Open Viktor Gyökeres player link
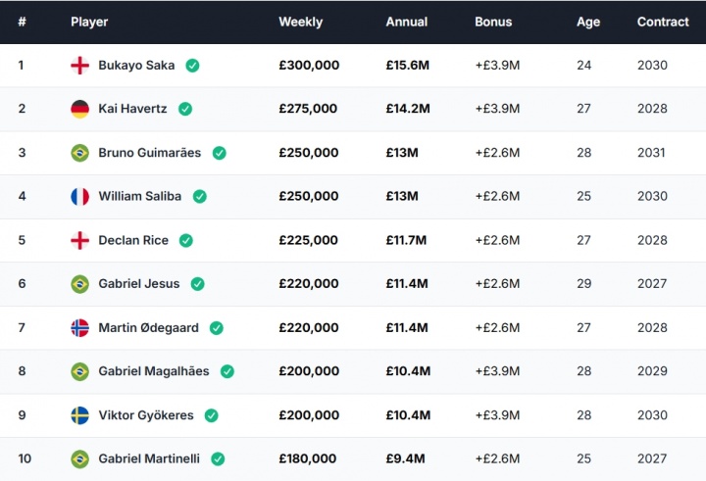The width and height of the screenshot is (706, 481). click(x=146, y=415)
